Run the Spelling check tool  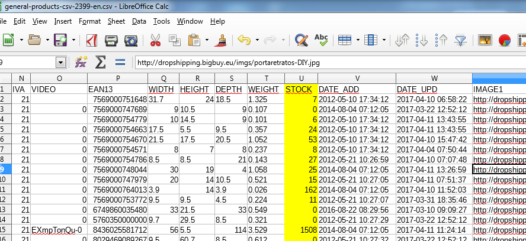coord(321,41)
